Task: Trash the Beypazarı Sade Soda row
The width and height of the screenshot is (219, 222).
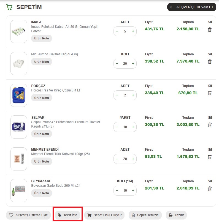Action: pyautogui.click(x=210, y=189)
